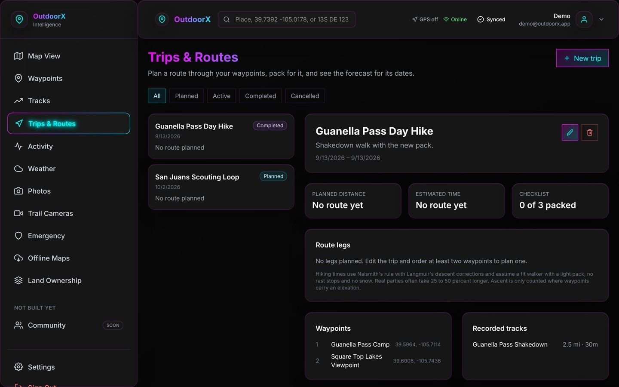Open the Guanella Pass Shakedown track
Viewport: 619px width, 387px height.
pos(535,344)
